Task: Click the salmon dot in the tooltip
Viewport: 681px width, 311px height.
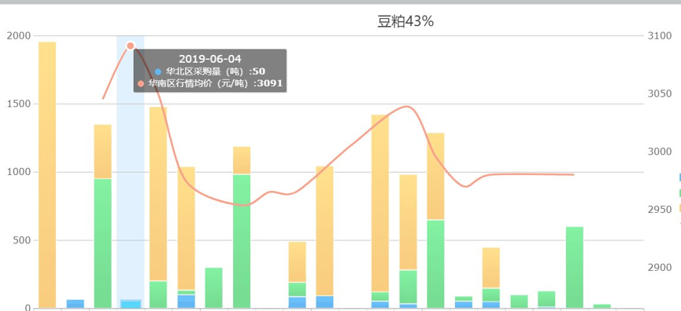Action: [140, 83]
